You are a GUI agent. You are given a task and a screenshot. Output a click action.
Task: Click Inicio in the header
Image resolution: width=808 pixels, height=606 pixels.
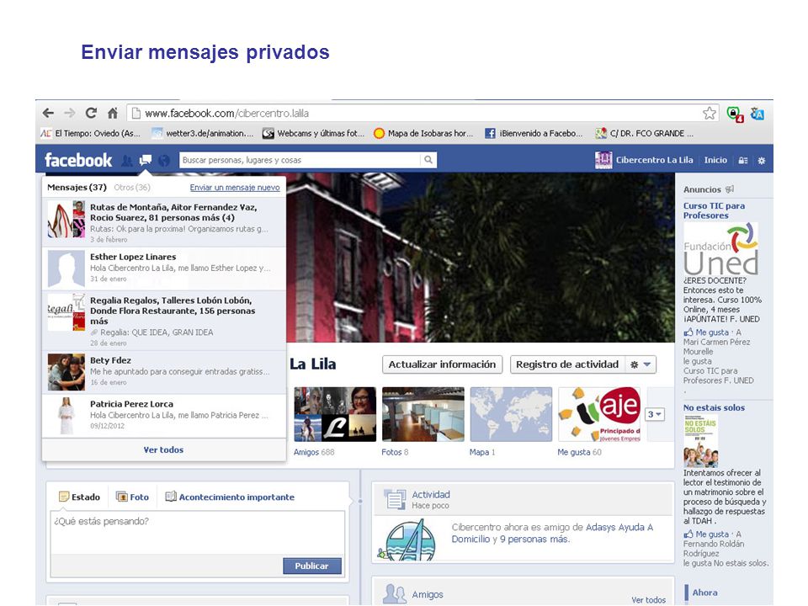[715, 160]
